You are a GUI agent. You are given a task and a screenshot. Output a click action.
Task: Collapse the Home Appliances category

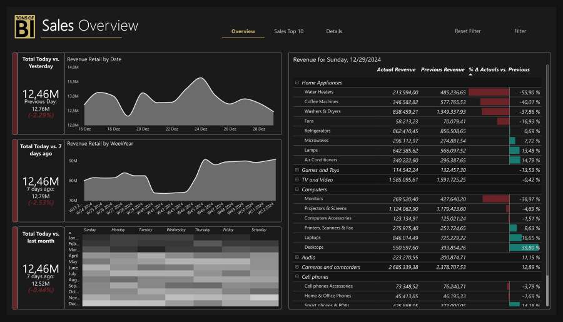point(297,83)
